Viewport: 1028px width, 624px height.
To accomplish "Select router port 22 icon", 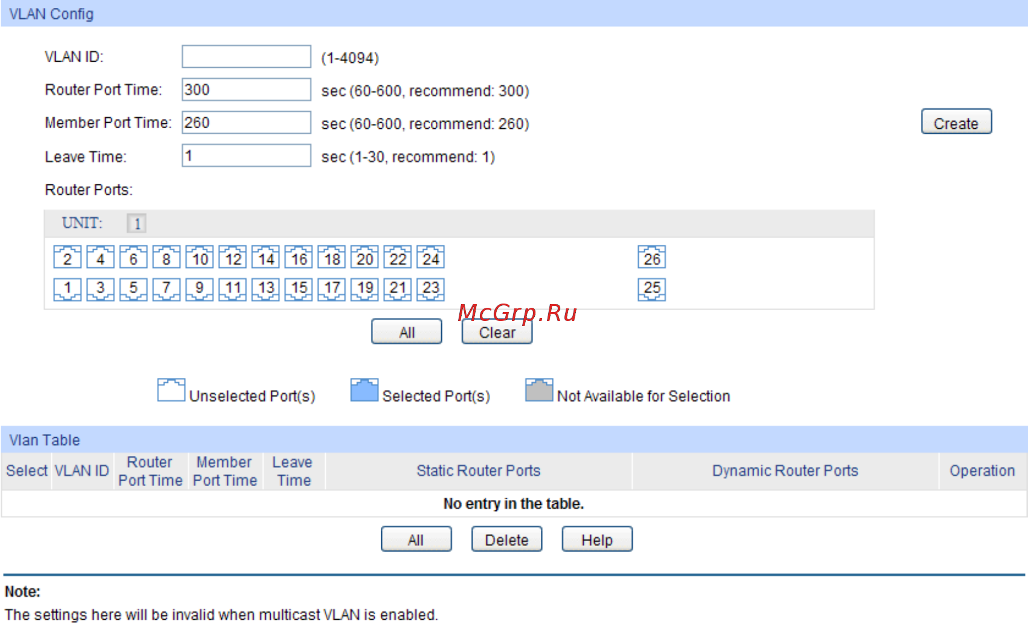I will [x=397, y=257].
